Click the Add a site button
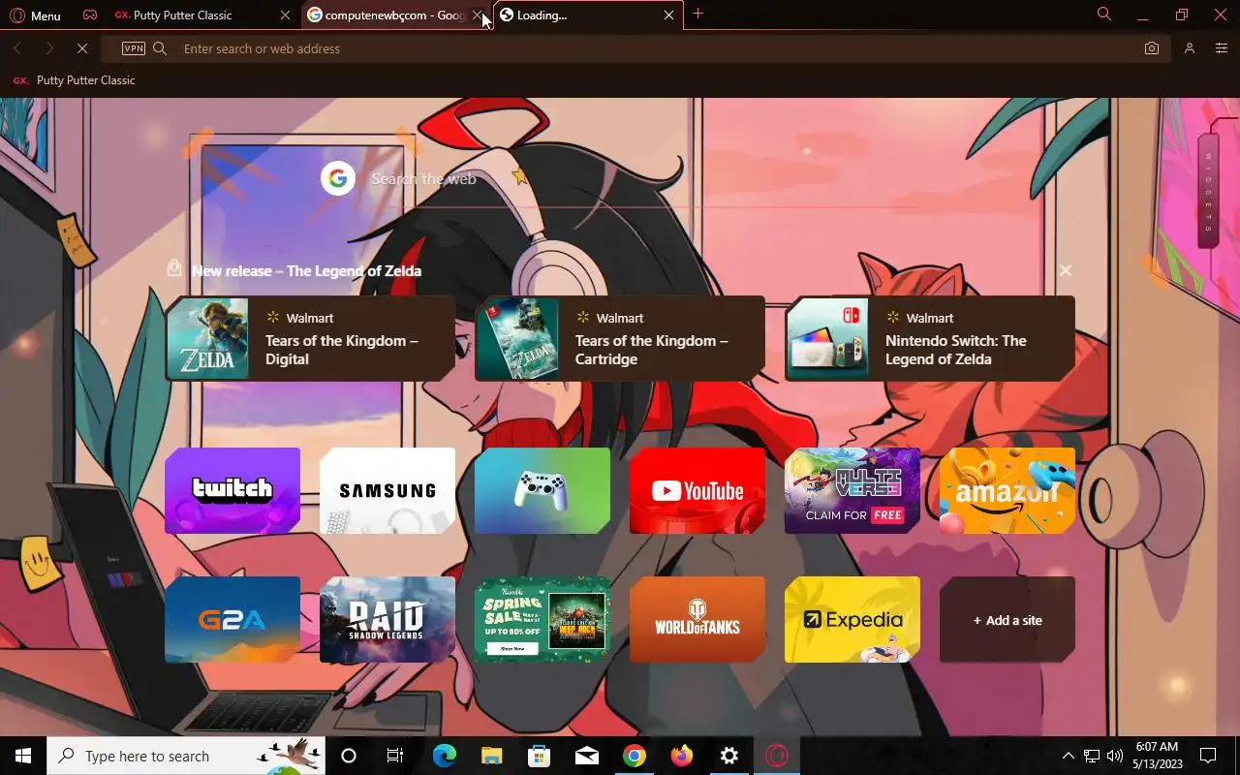The image size is (1240, 775). [x=1007, y=620]
